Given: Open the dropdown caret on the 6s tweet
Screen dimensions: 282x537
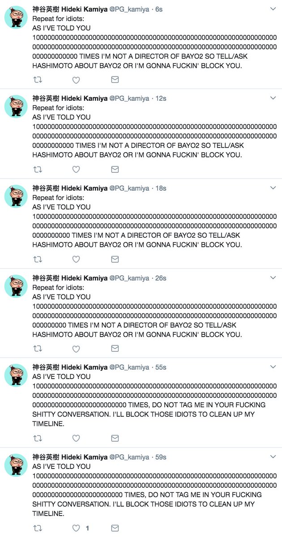Looking at the screenshot, I should [273, 9].
